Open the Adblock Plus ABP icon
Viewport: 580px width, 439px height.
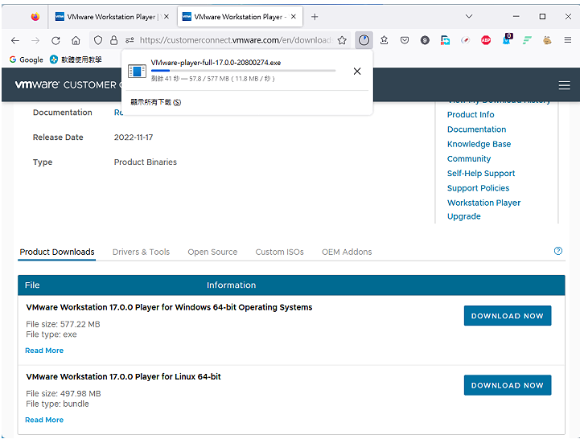[486, 40]
